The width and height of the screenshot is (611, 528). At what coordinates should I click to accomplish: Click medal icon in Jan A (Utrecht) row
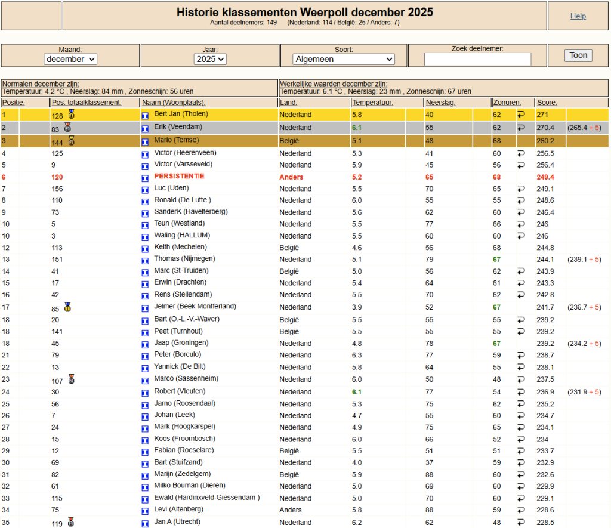coord(71,521)
